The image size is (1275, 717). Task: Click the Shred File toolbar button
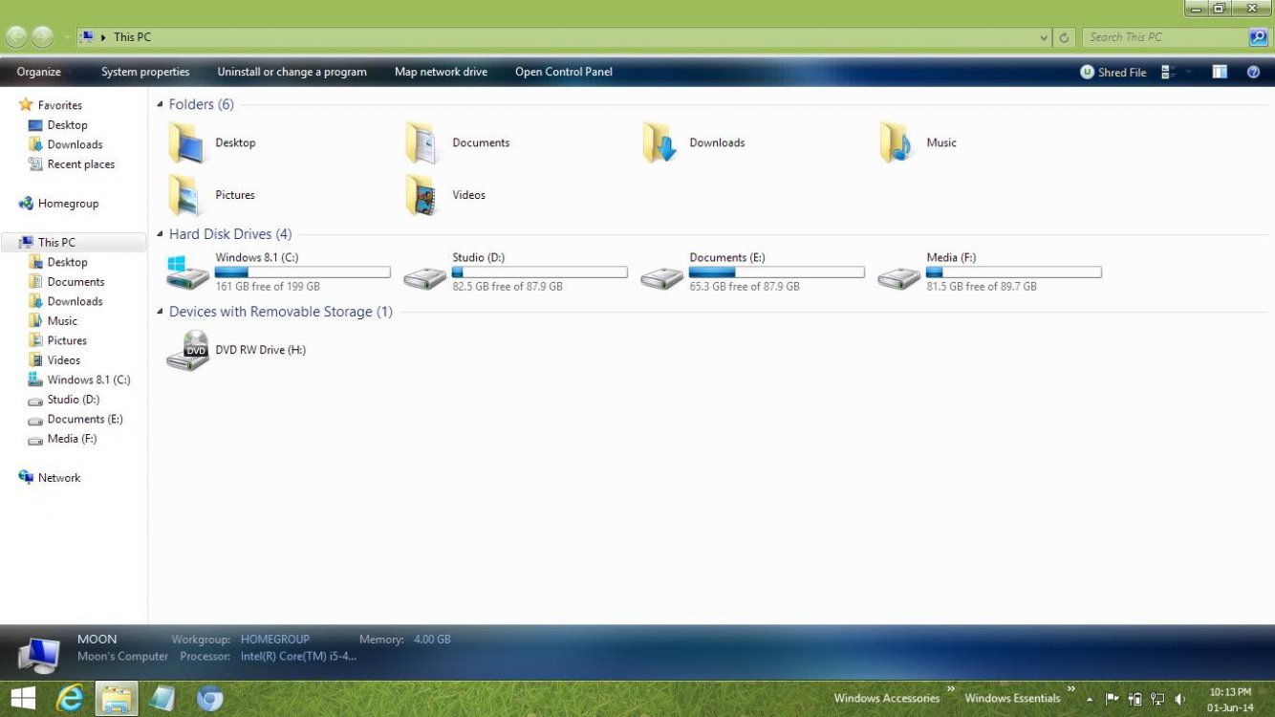(1113, 72)
